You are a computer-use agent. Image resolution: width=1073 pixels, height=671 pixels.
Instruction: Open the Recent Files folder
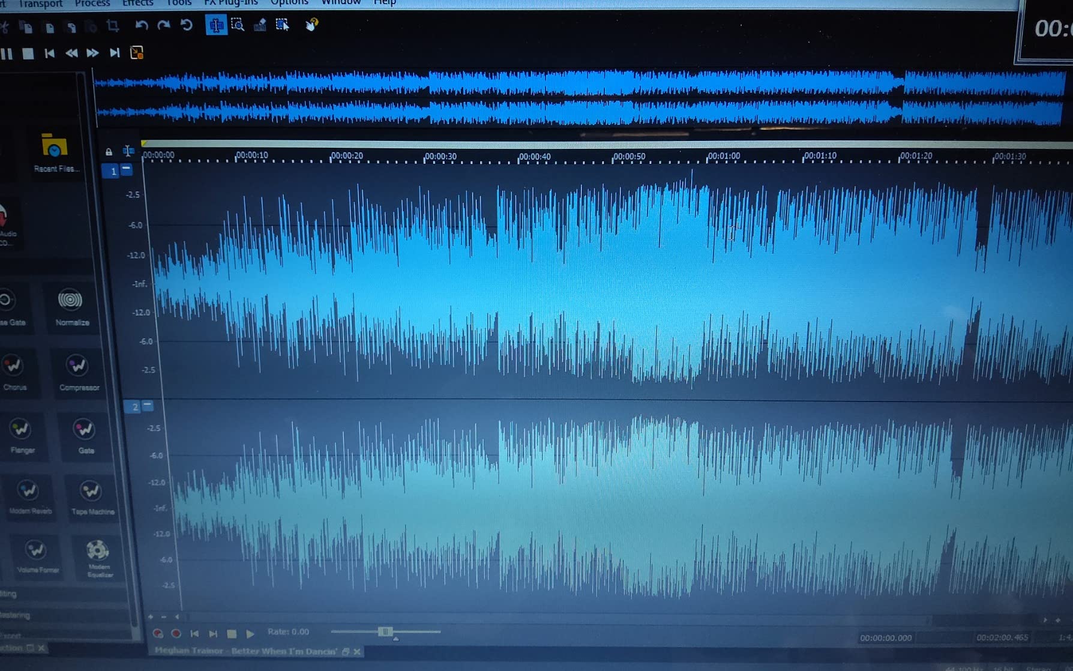55,152
